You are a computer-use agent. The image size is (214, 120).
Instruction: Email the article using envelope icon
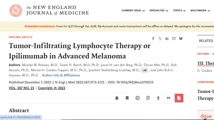click(174, 38)
